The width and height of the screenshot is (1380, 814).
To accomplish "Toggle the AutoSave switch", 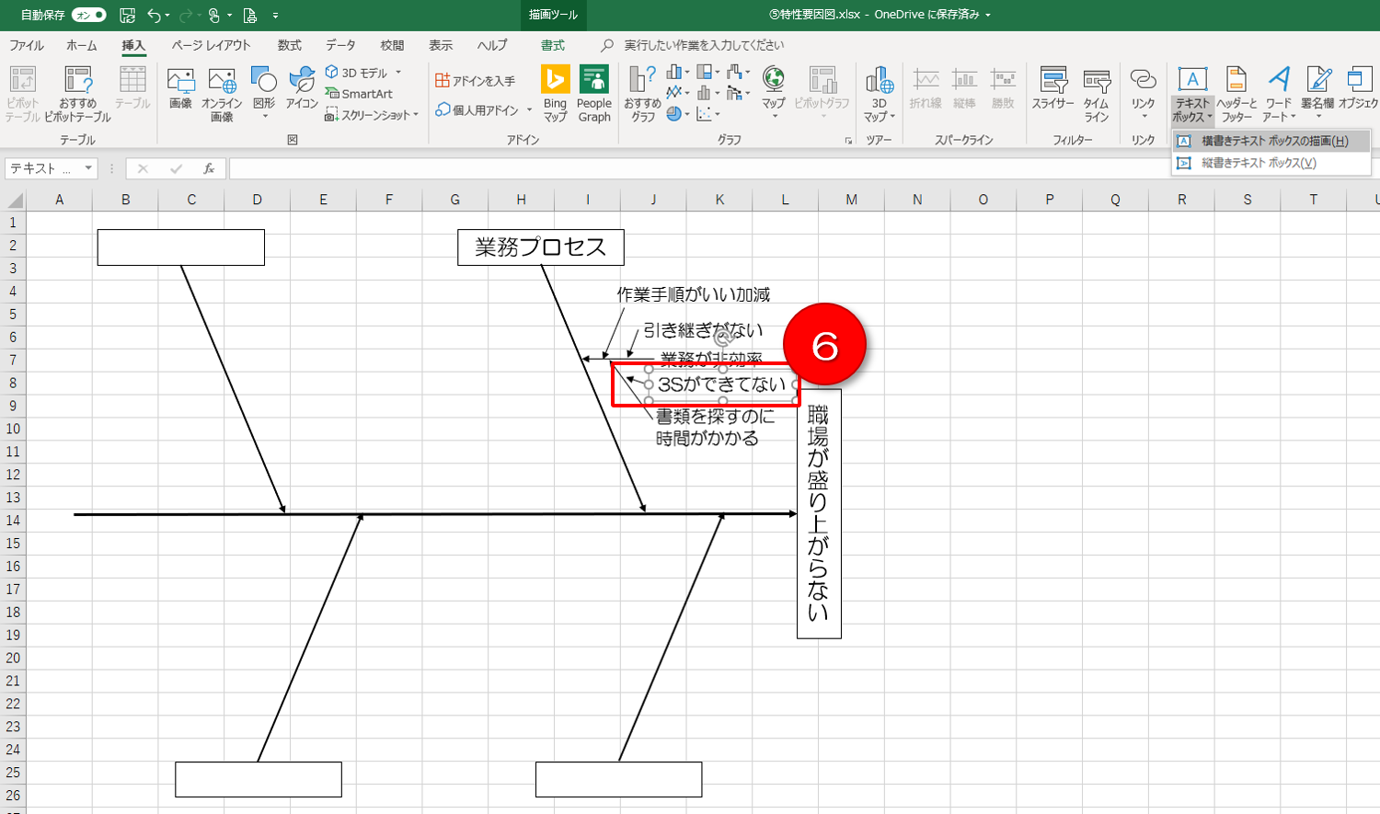I will pos(88,16).
